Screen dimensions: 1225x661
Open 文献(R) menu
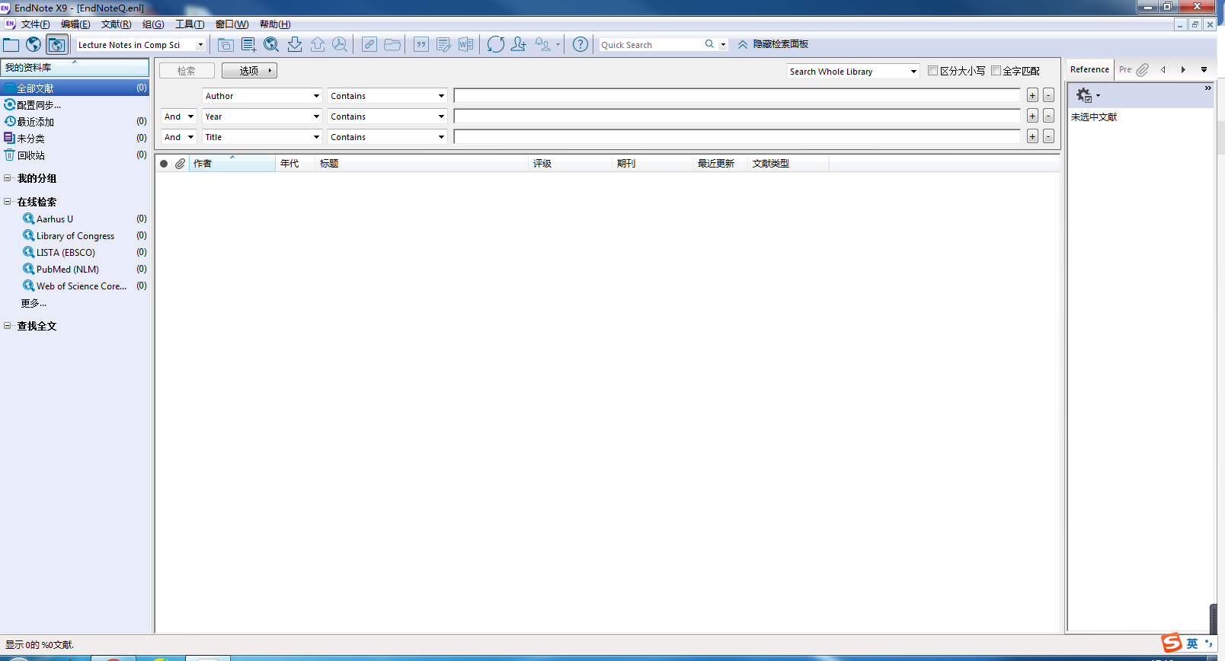(116, 24)
